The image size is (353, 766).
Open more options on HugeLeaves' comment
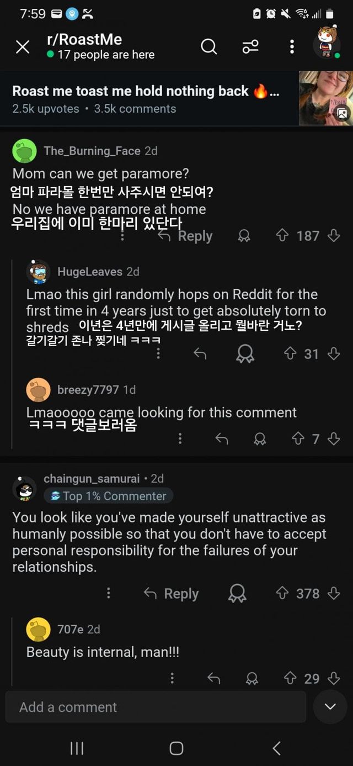point(158,353)
